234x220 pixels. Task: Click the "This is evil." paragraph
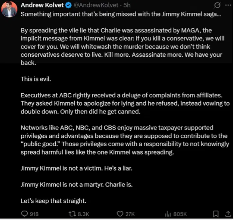(x=36, y=79)
